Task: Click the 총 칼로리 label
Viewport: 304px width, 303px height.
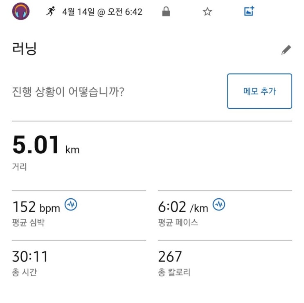Action: [174, 272]
